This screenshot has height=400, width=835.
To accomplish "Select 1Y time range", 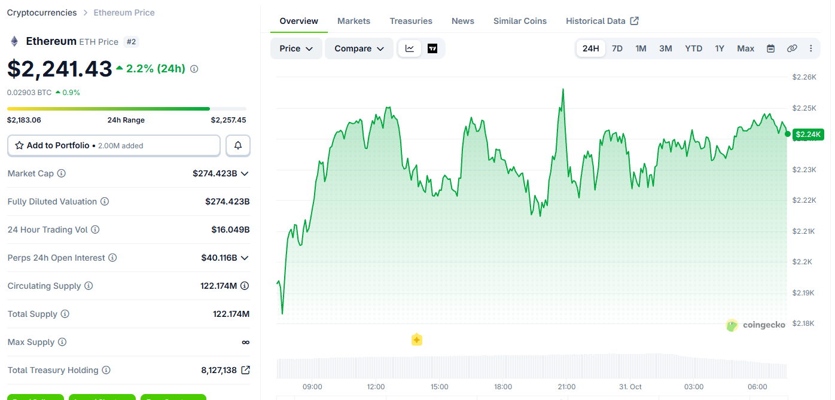I will pyautogui.click(x=720, y=48).
